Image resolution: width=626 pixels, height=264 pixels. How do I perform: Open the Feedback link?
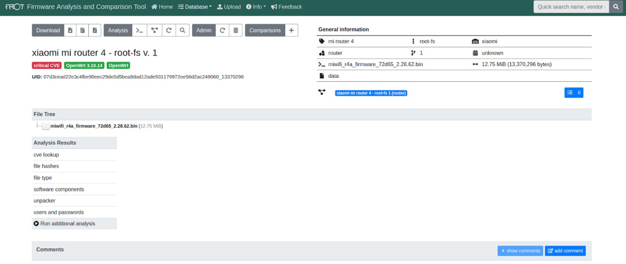coord(286,7)
